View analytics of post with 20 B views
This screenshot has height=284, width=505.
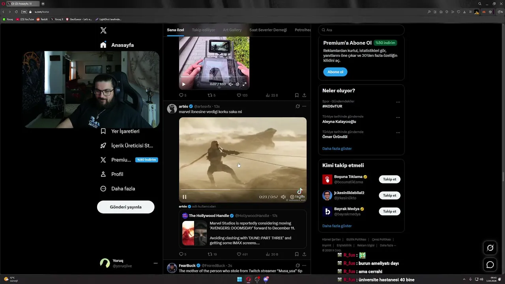coord(272,254)
